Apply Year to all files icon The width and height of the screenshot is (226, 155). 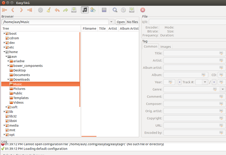(x=170, y=82)
